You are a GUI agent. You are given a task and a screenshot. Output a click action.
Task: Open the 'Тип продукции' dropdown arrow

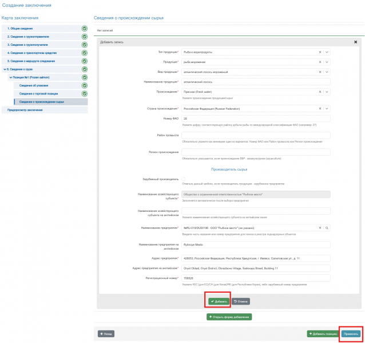tap(327, 52)
